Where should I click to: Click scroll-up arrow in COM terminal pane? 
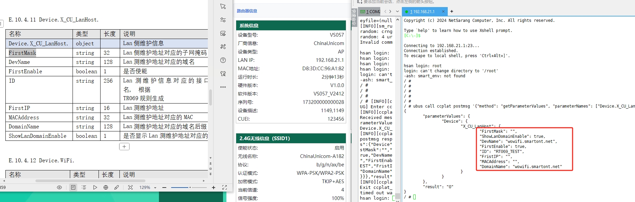tap(397, 20)
